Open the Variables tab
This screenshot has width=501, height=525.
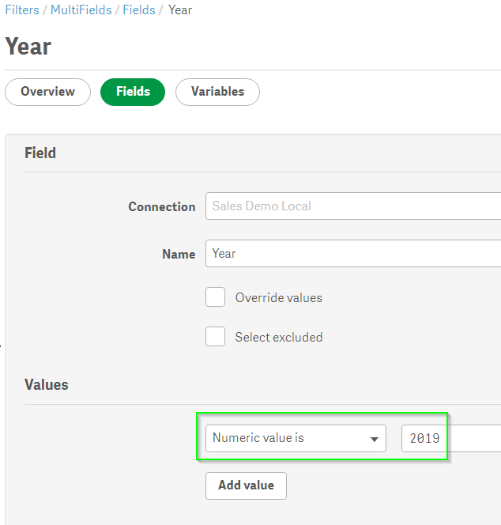(217, 92)
